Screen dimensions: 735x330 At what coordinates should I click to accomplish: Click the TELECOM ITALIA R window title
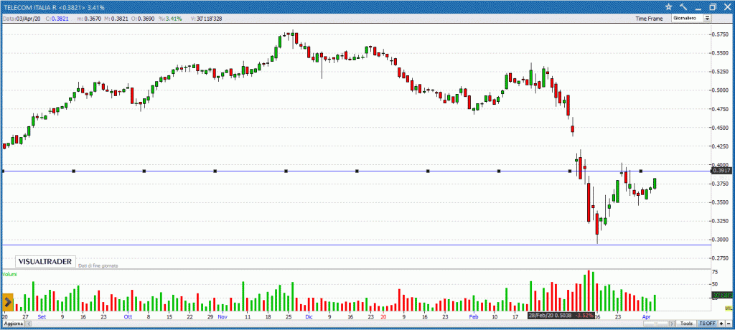tap(55, 7)
